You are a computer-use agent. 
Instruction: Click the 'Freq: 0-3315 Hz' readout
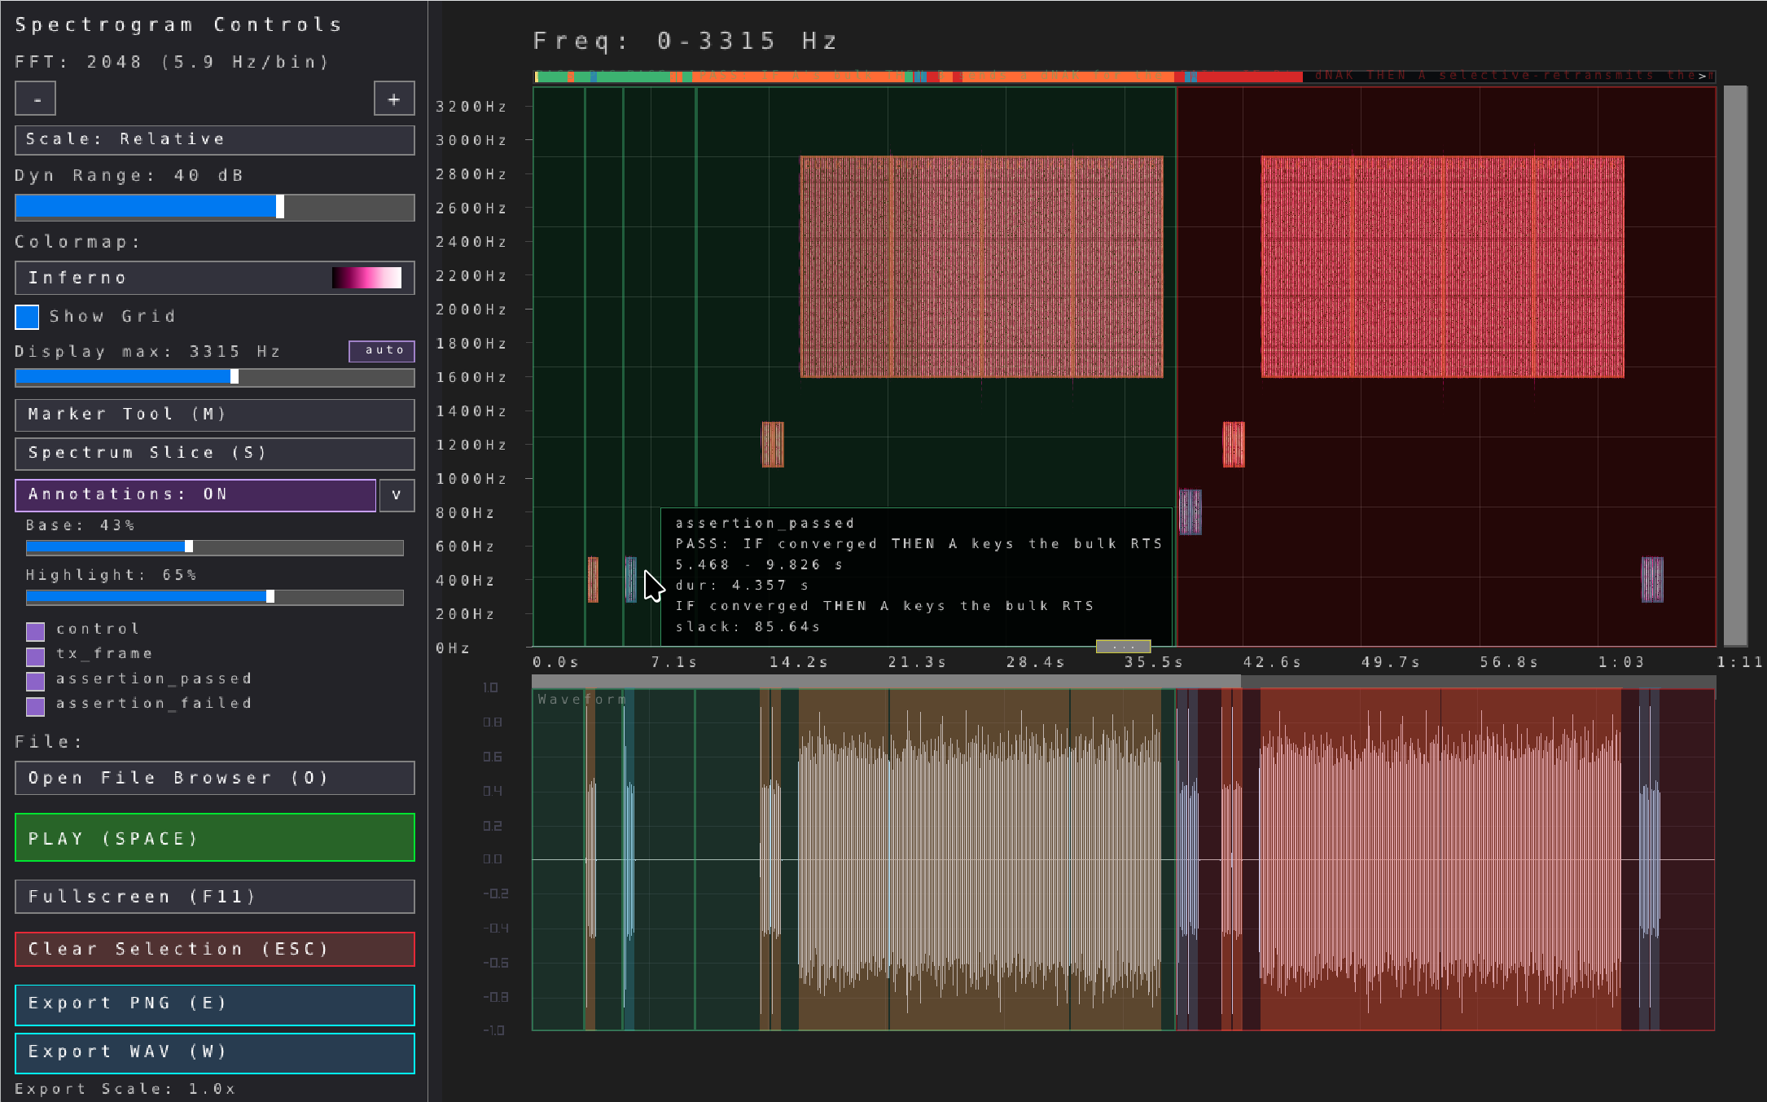click(685, 41)
